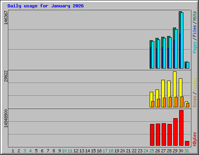This screenshot has width=199, height=155.
Task: Click the Sites legend label
Action: tap(194, 102)
